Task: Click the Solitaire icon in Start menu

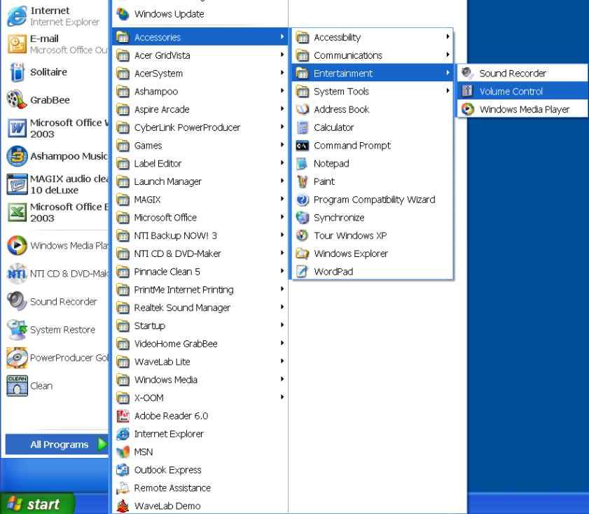Action: click(x=16, y=72)
